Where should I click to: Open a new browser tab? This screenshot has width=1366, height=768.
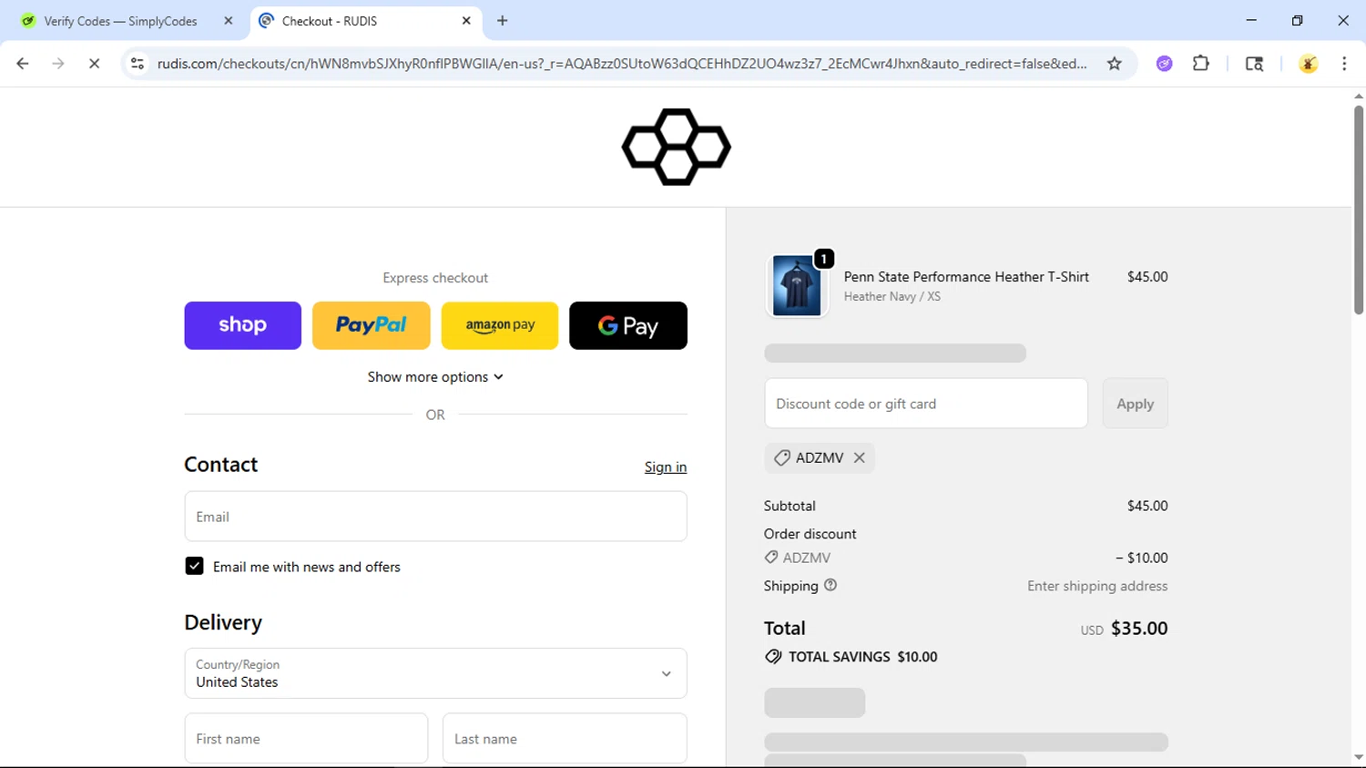tap(503, 21)
